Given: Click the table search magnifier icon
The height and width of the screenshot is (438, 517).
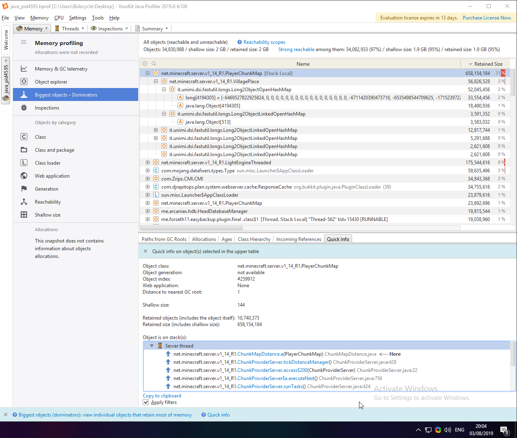Looking at the screenshot, I should click(154, 64).
